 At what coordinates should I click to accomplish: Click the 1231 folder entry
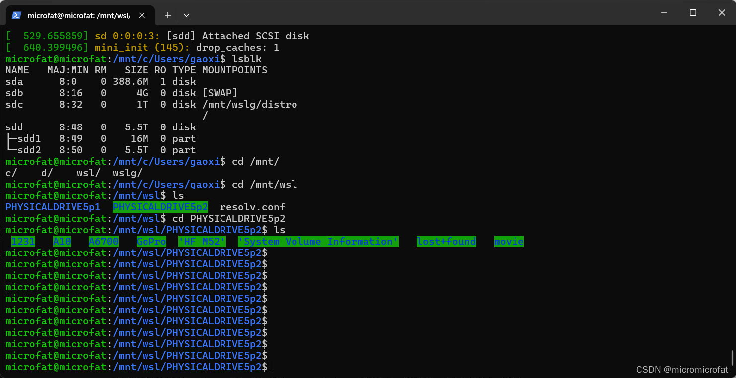pyautogui.click(x=23, y=241)
